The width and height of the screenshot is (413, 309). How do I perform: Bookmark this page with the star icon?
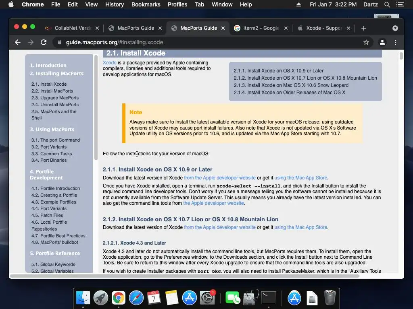coord(366,42)
